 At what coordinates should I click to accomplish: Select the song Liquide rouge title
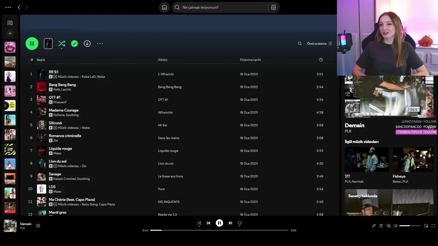pos(60,149)
